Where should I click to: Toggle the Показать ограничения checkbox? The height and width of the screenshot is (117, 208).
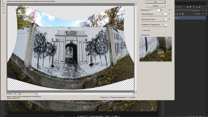coord(110,97)
